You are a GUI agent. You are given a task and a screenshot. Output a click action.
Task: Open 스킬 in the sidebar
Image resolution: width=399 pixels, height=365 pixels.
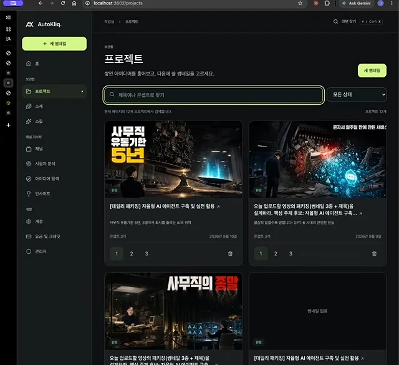(54, 121)
